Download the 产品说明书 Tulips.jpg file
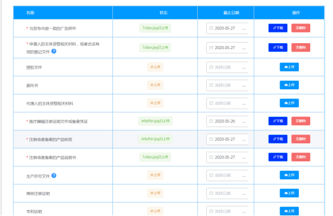 point(278,157)
